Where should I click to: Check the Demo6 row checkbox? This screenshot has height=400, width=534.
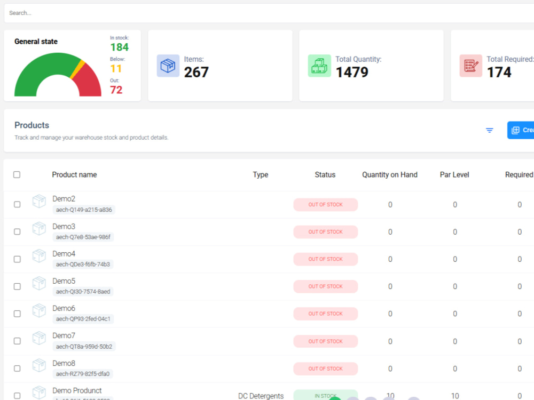click(x=17, y=314)
